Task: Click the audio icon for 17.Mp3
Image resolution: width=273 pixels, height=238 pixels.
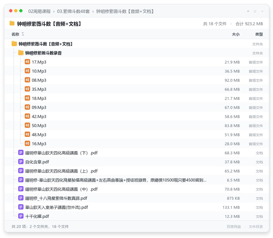Action: (x=27, y=62)
